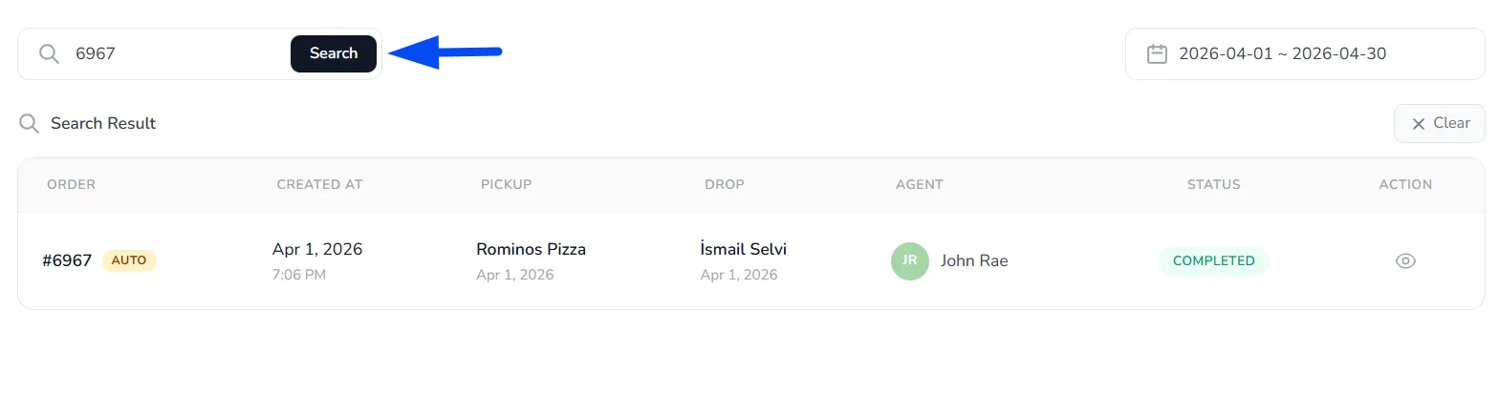Click the X icon in Clear button
Screen dimensions: 1499x414
coord(1419,124)
